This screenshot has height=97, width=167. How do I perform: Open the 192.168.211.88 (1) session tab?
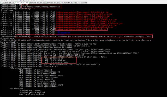click(37, 3)
